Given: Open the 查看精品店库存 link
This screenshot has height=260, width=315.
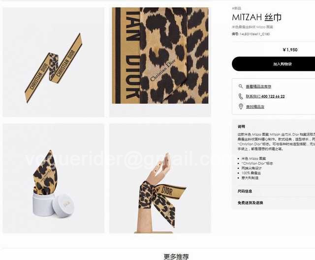Looking at the screenshot, I should click(258, 87).
